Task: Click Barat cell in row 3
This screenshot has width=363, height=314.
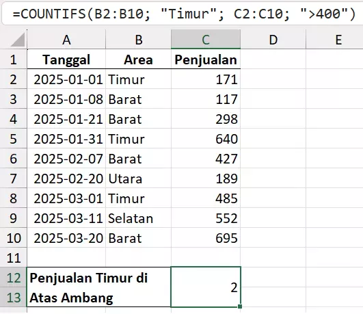Action: click(139, 99)
